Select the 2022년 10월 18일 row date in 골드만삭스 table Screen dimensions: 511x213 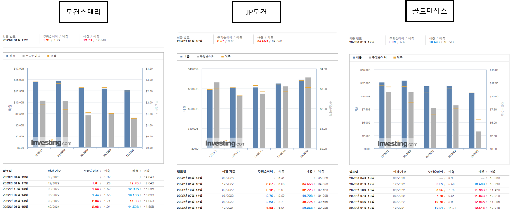pos(362,190)
